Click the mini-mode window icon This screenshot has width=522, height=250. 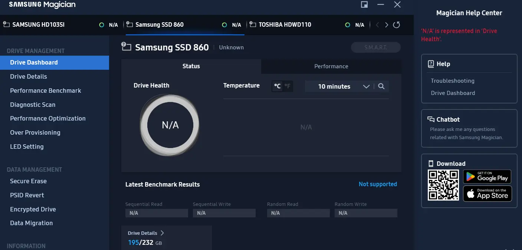[x=364, y=4]
